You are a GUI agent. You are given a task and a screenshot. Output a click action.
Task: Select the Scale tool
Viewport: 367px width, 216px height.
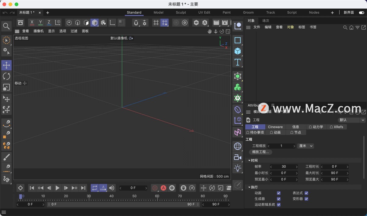point(6,87)
